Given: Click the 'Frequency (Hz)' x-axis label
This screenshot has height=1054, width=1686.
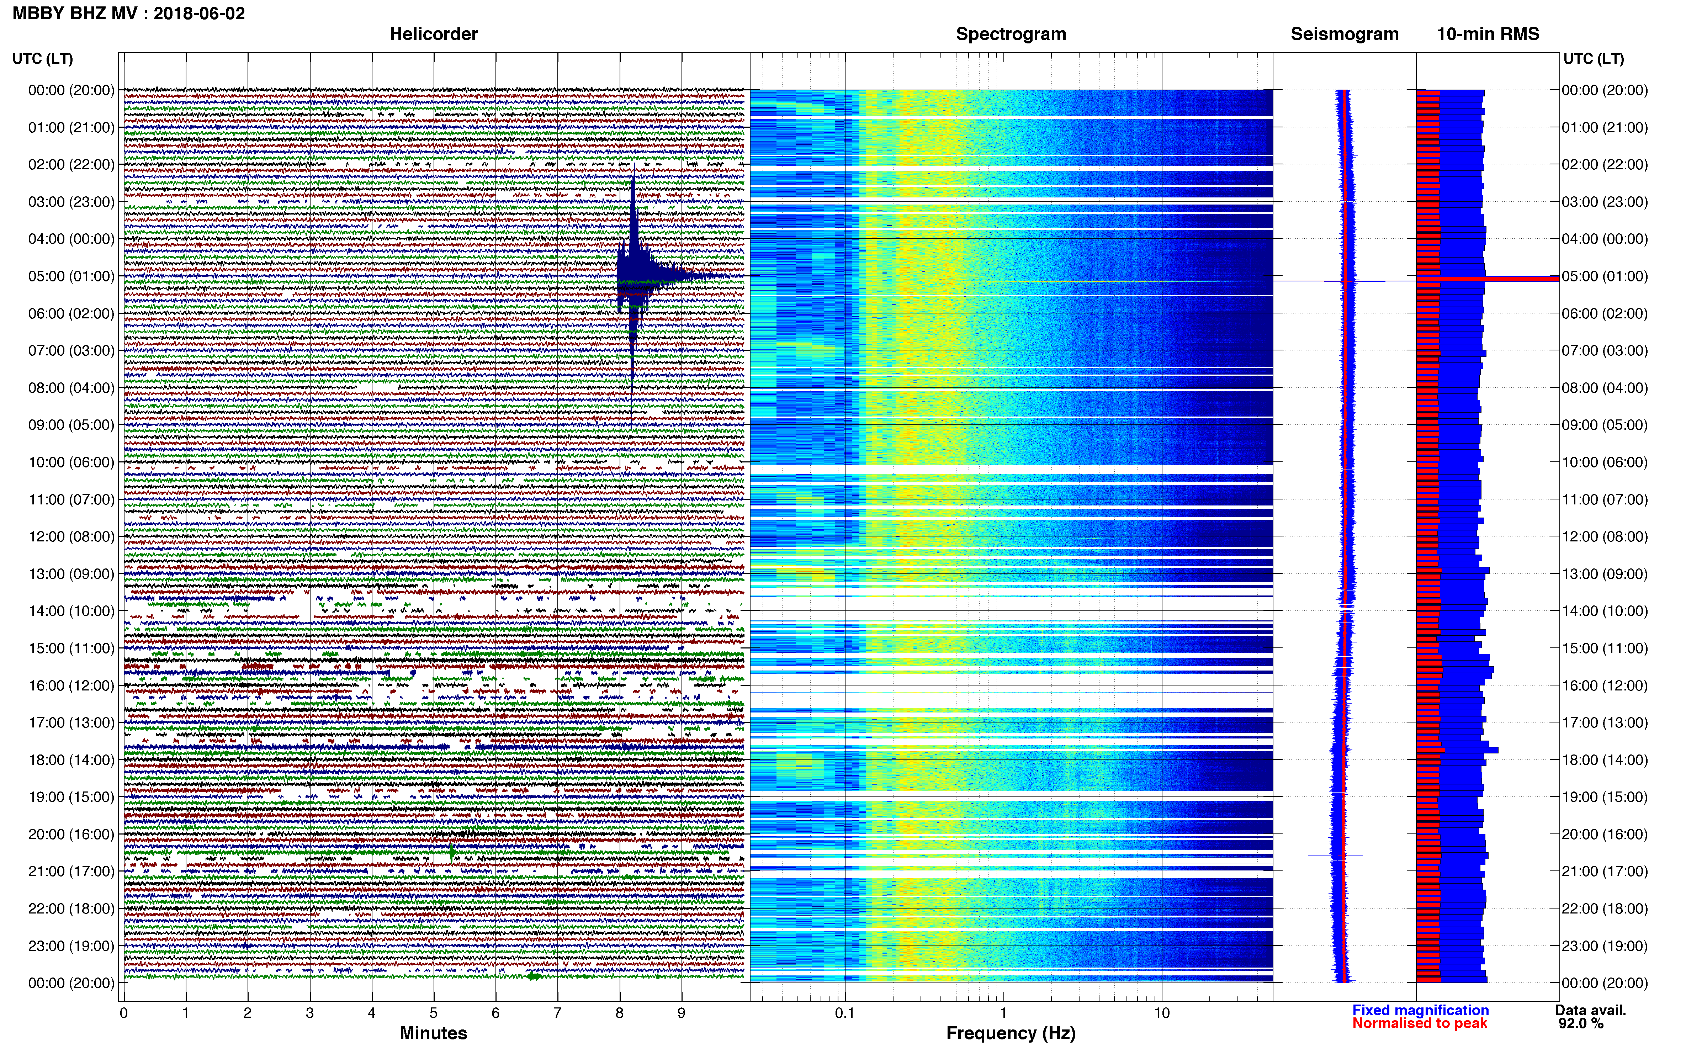Looking at the screenshot, I should [x=1011, y=1033].
